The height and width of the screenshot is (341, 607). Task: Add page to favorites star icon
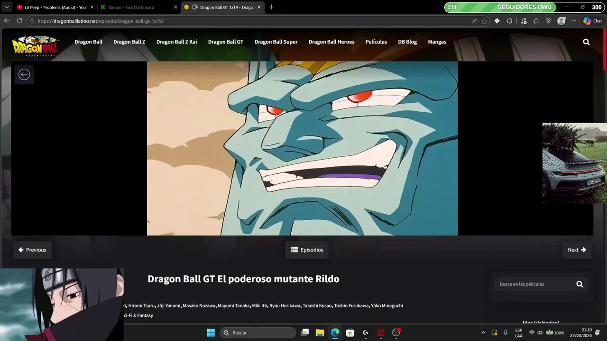484,21
